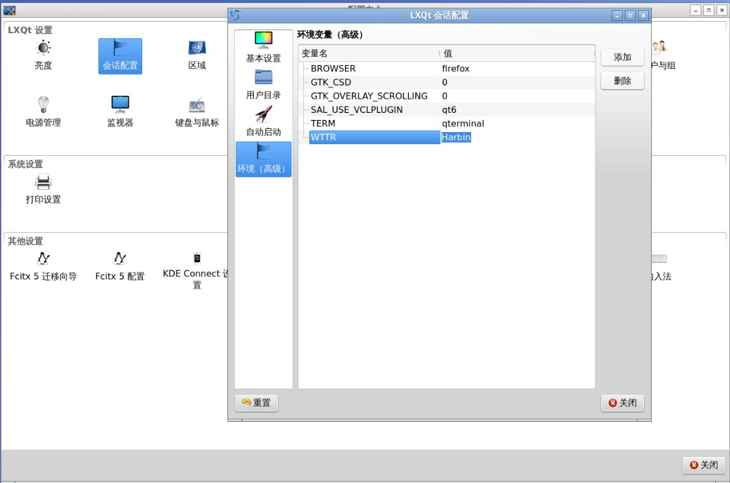Sort by the 变量名 column header
730x483 pixels.
click(368, 54)
